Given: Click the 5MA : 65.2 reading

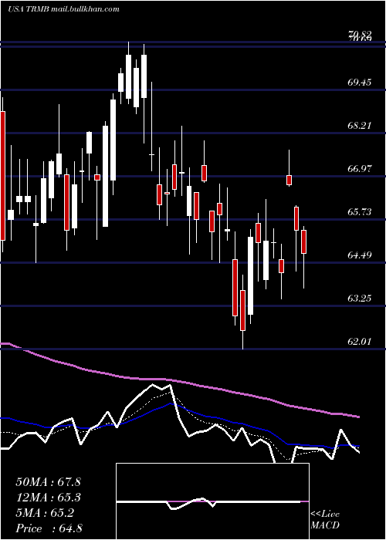Looking at the screenshot, I should 45,513.
